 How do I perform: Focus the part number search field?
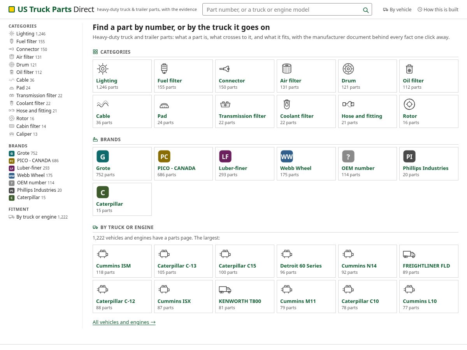[287, 9]
